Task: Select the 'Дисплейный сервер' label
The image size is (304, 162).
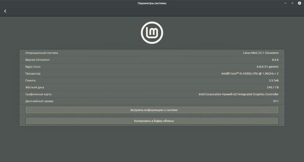Action: 39,101
